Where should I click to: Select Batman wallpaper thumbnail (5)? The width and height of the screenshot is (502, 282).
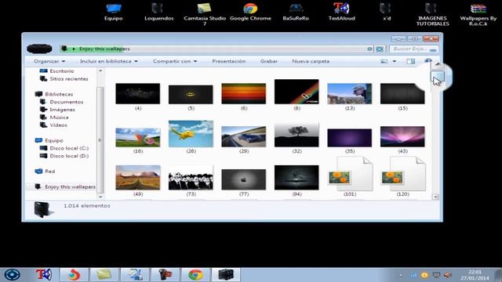pyautogui.click(x=191, y=94)
